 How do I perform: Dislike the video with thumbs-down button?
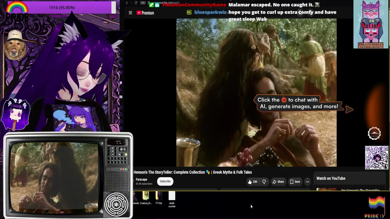point(264,182)
